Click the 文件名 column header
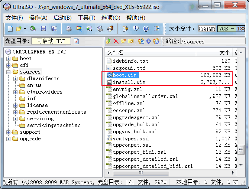249x189 pixels. coord(151,52)
